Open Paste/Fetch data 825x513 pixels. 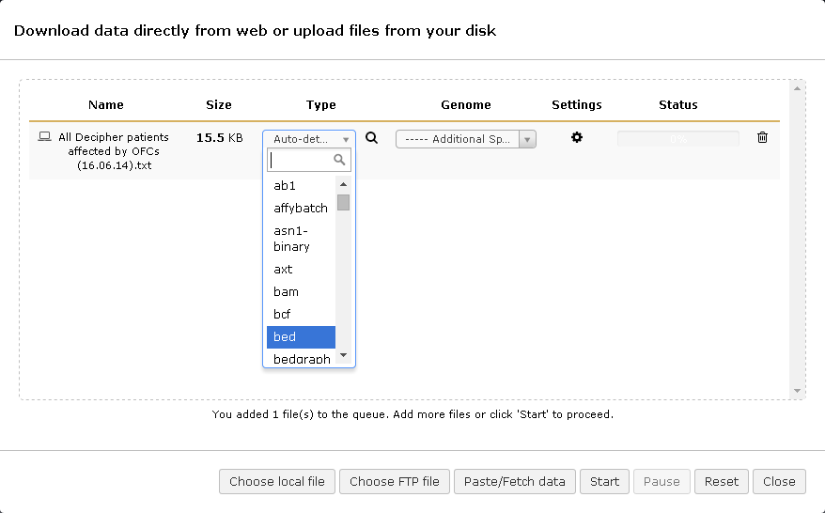[x=515, y=482]
